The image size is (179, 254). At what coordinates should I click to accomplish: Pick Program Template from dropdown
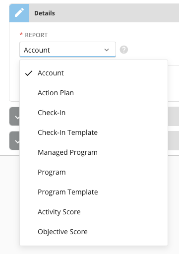point(94,192)
